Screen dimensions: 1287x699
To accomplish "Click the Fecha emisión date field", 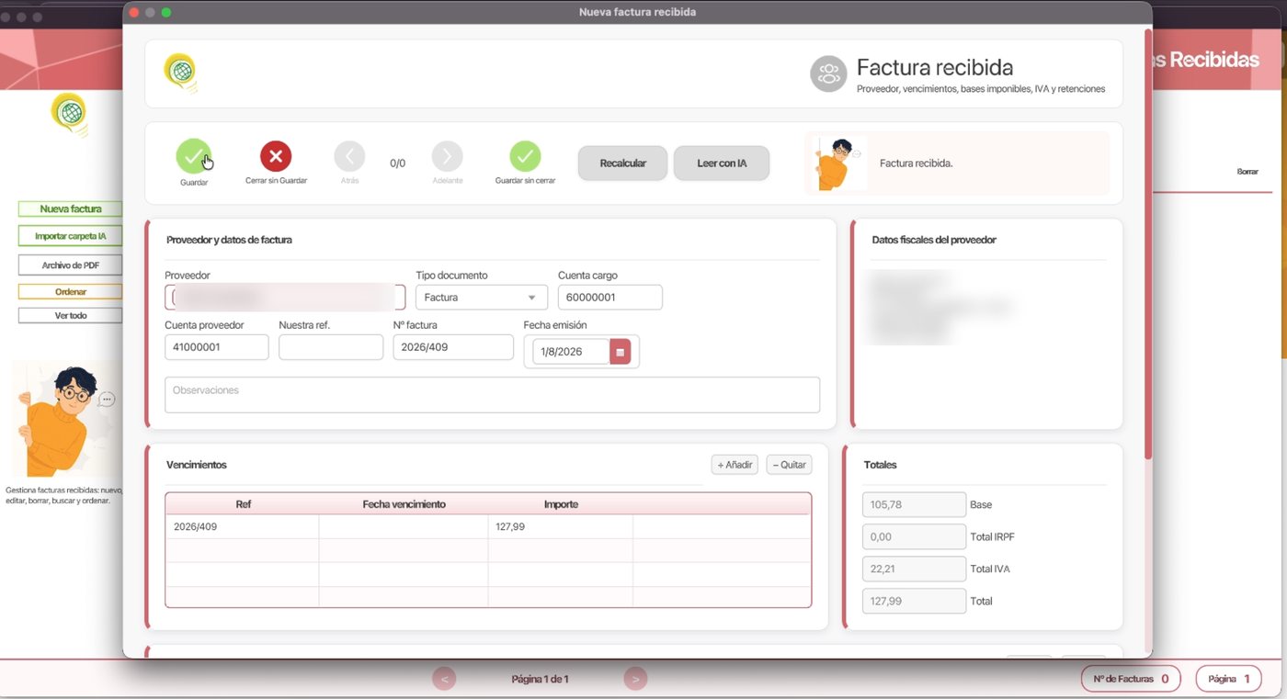I will (571, 352).
